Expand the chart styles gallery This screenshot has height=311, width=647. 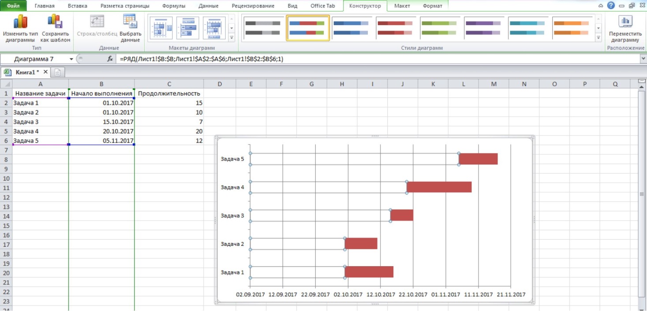(x=598, y=38)
